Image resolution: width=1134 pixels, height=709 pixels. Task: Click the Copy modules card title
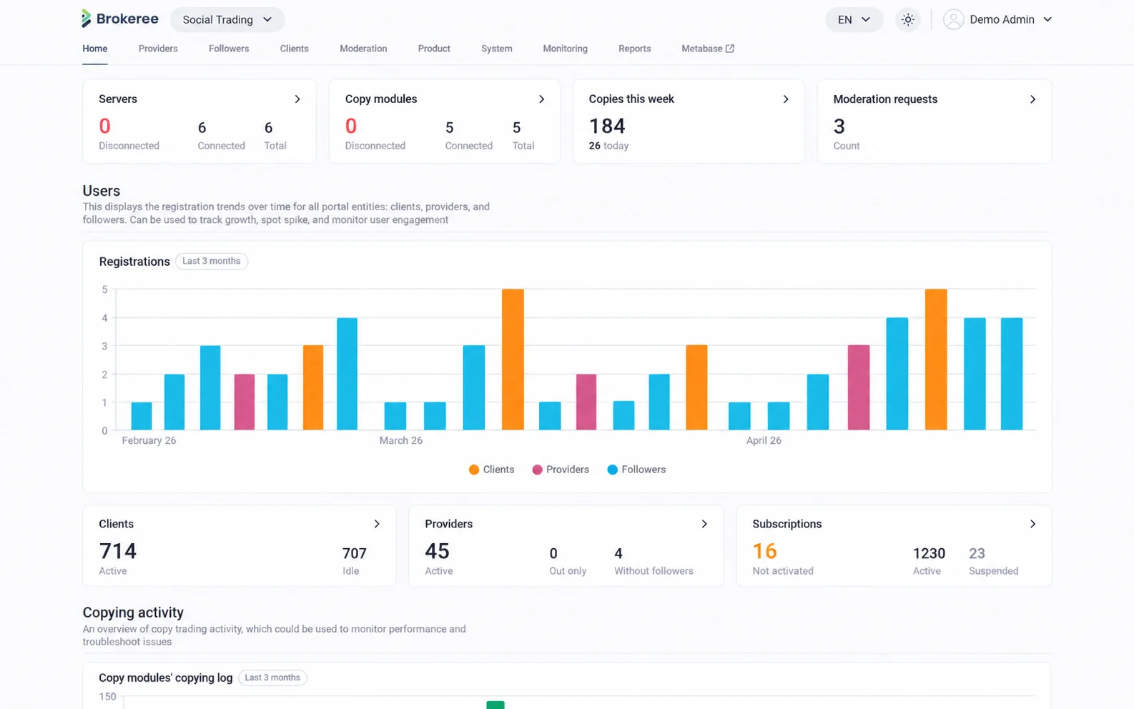381,99
